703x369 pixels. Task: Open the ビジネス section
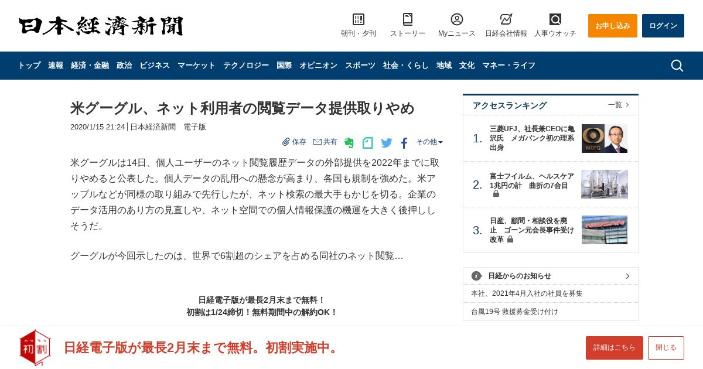[155, 66]
